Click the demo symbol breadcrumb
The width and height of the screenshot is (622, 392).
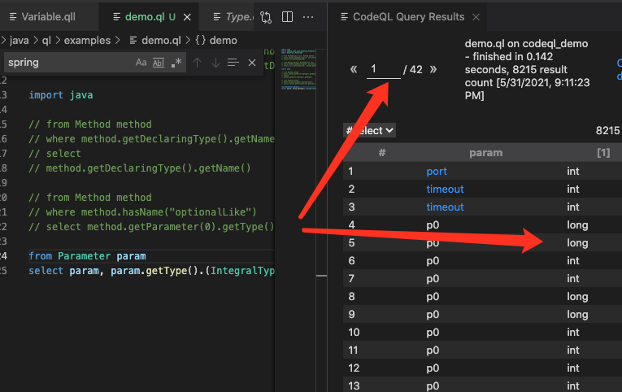[215, 38]
